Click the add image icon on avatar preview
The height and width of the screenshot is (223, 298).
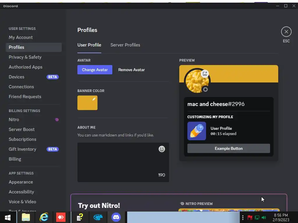(205, 73)
